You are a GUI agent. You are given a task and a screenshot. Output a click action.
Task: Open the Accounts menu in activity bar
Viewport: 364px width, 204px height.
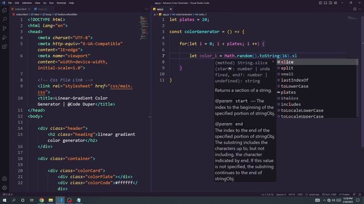5,178
